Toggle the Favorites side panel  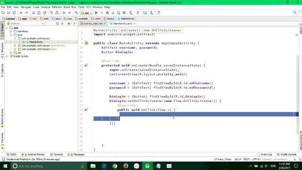pyautogui.click(x=2, y=141)
